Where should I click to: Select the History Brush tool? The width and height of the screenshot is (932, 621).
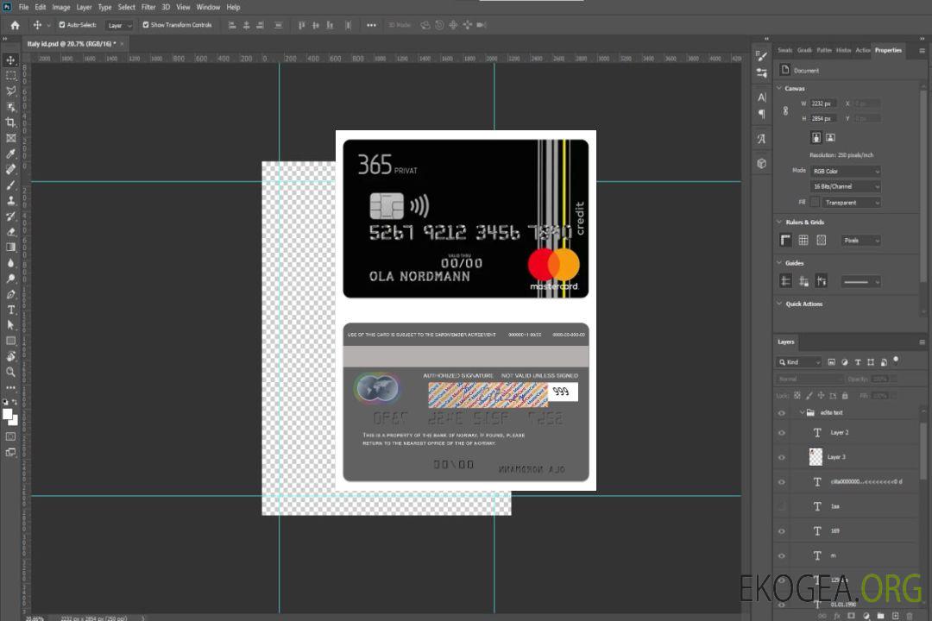[10, 216]
